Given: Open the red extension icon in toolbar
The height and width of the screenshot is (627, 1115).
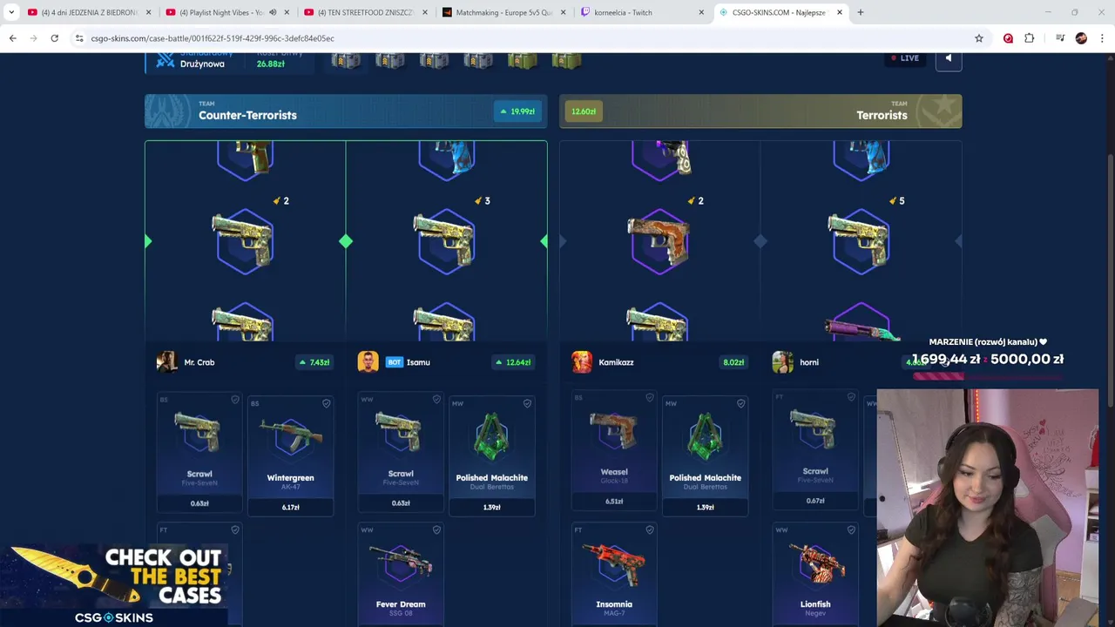Looking at the screenshot, I should pyautogui.click(x=1008, y=38).
